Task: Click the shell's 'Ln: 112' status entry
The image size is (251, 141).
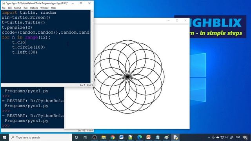Action: (82, 130)
